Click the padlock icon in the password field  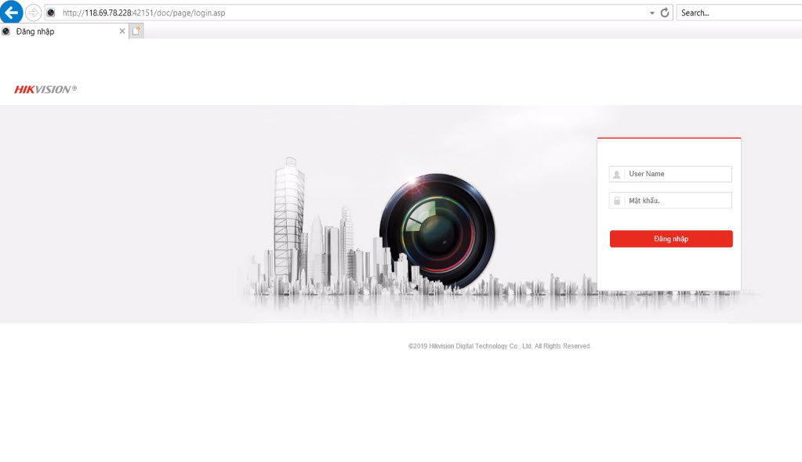[x=617, y=200]
